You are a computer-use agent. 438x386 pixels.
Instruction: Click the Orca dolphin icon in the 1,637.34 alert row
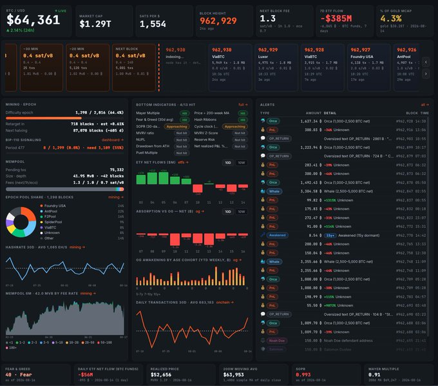pyautogui.click(x=263, y=121)
